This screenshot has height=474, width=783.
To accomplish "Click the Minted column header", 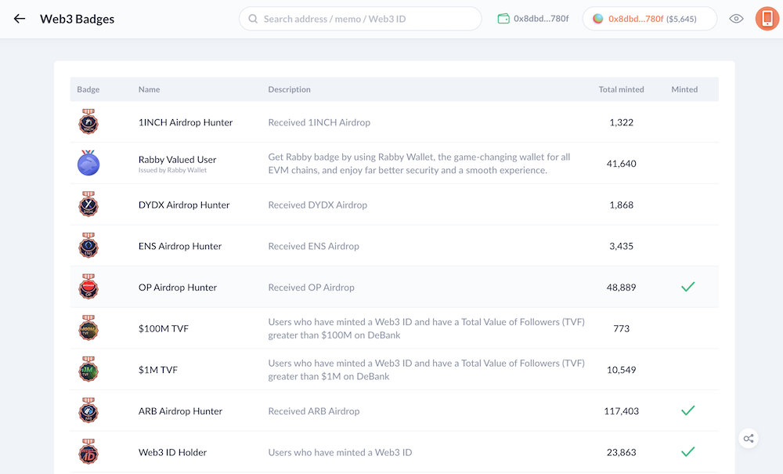I will 684,89.
